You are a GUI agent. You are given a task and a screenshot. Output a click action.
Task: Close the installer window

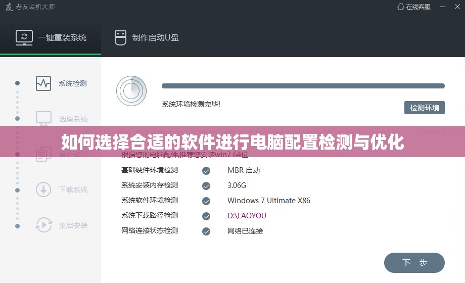coord(457,7)
